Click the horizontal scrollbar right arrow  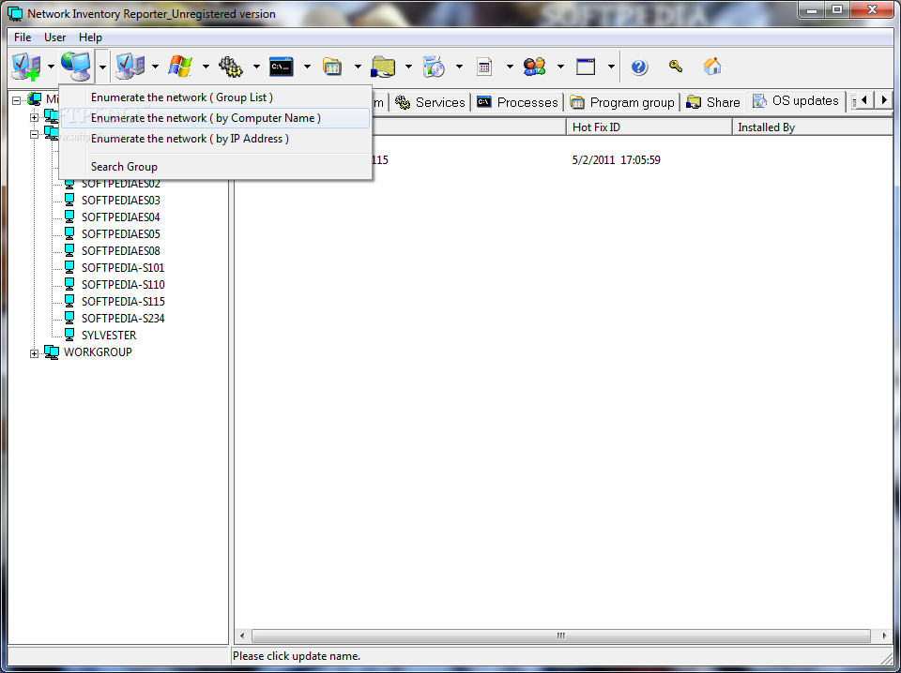(884, 636)
